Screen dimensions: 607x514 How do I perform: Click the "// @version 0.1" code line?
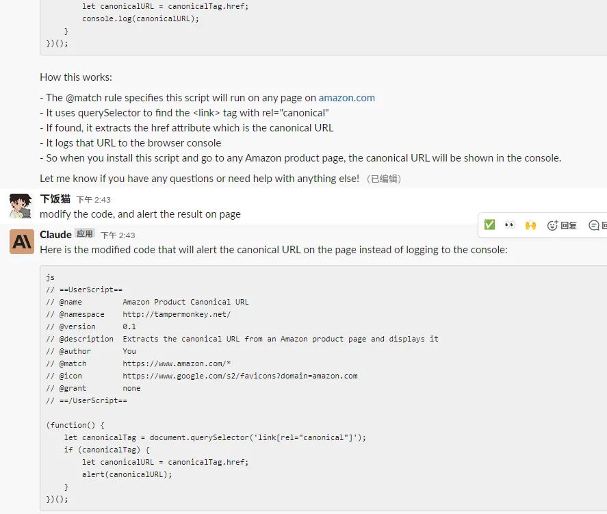pos(91,326)
